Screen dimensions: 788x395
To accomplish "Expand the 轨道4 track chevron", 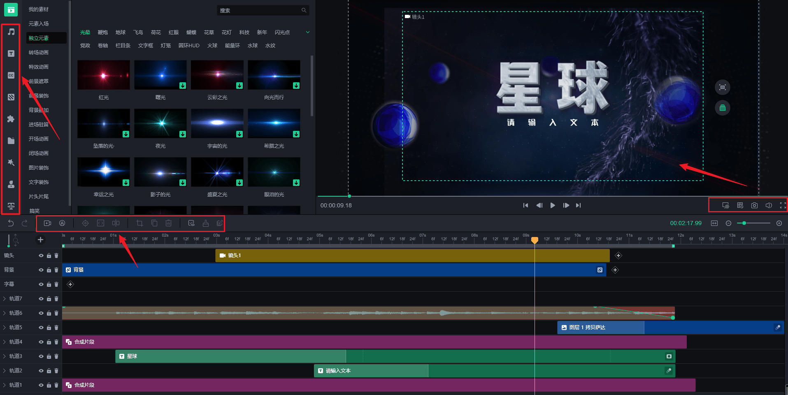I will [x=5, y=342].
